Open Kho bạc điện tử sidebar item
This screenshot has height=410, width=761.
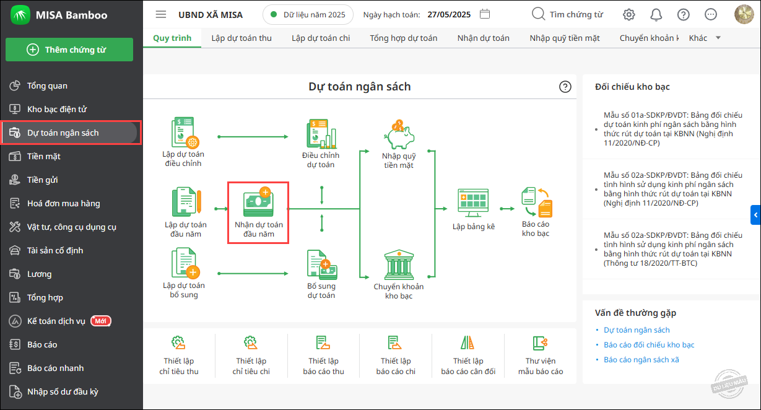click(57, 109)
